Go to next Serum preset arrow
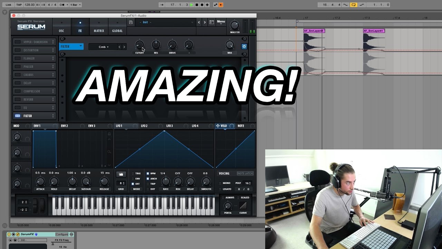Image resolution: width=442 pixels, height=249 pixels. click(205, 22)
